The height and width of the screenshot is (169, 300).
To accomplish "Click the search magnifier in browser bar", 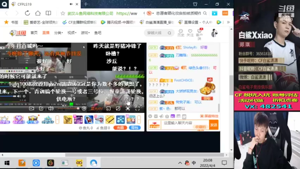I will pyautogui.click(x=205, y=13).
